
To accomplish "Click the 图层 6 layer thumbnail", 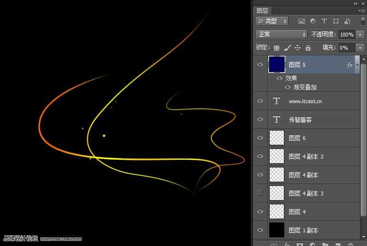I will point(276,138).
